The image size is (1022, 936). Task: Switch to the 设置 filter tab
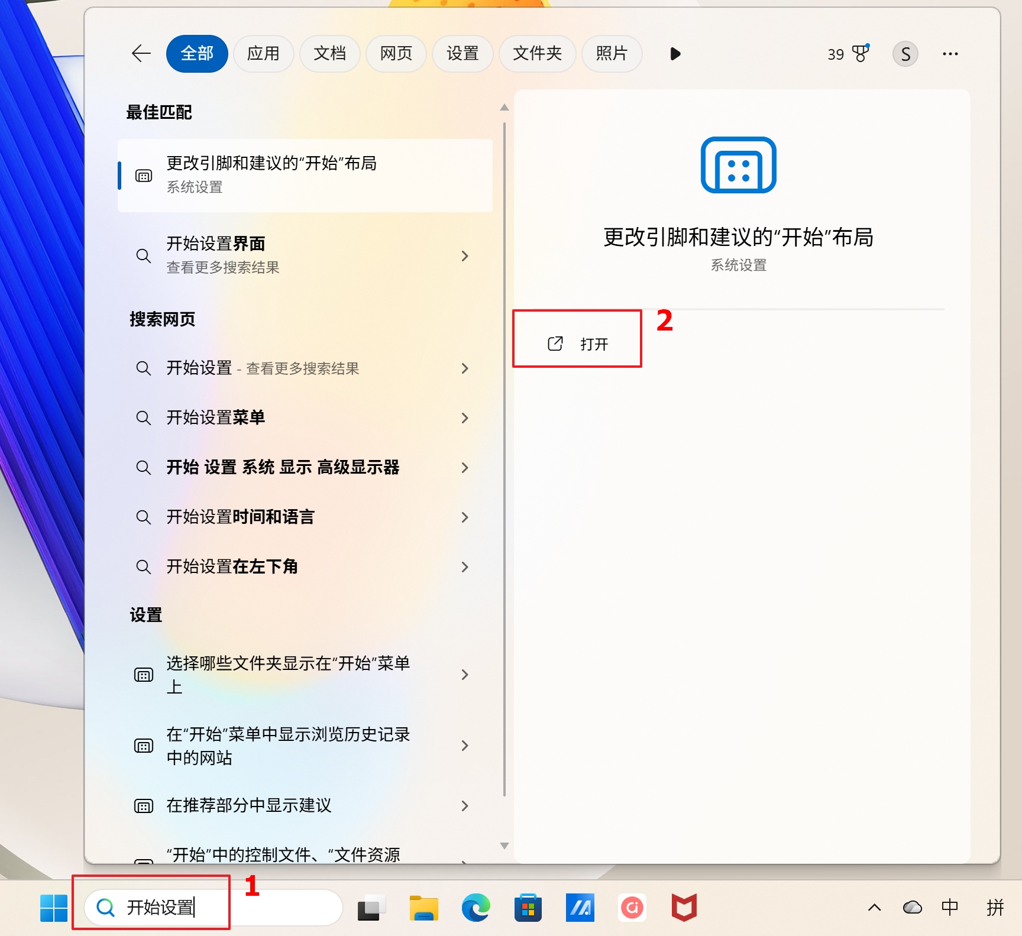tap(462, 54)
